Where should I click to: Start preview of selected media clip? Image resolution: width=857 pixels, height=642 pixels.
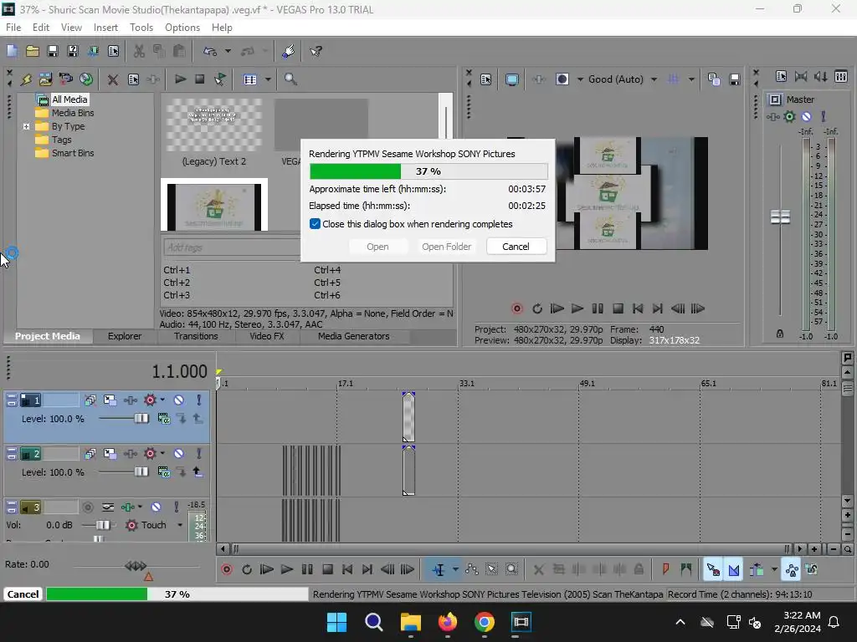click(x=180, y=79)
